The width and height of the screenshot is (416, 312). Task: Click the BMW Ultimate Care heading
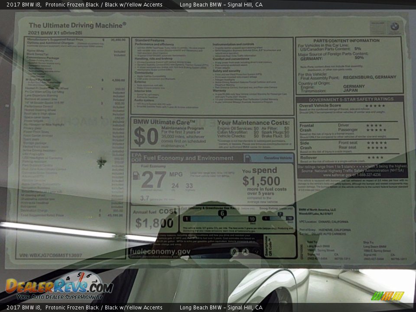point(164,122)
